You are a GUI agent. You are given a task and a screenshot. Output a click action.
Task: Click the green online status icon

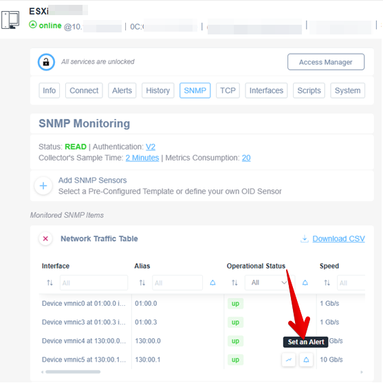pos(33,25)
